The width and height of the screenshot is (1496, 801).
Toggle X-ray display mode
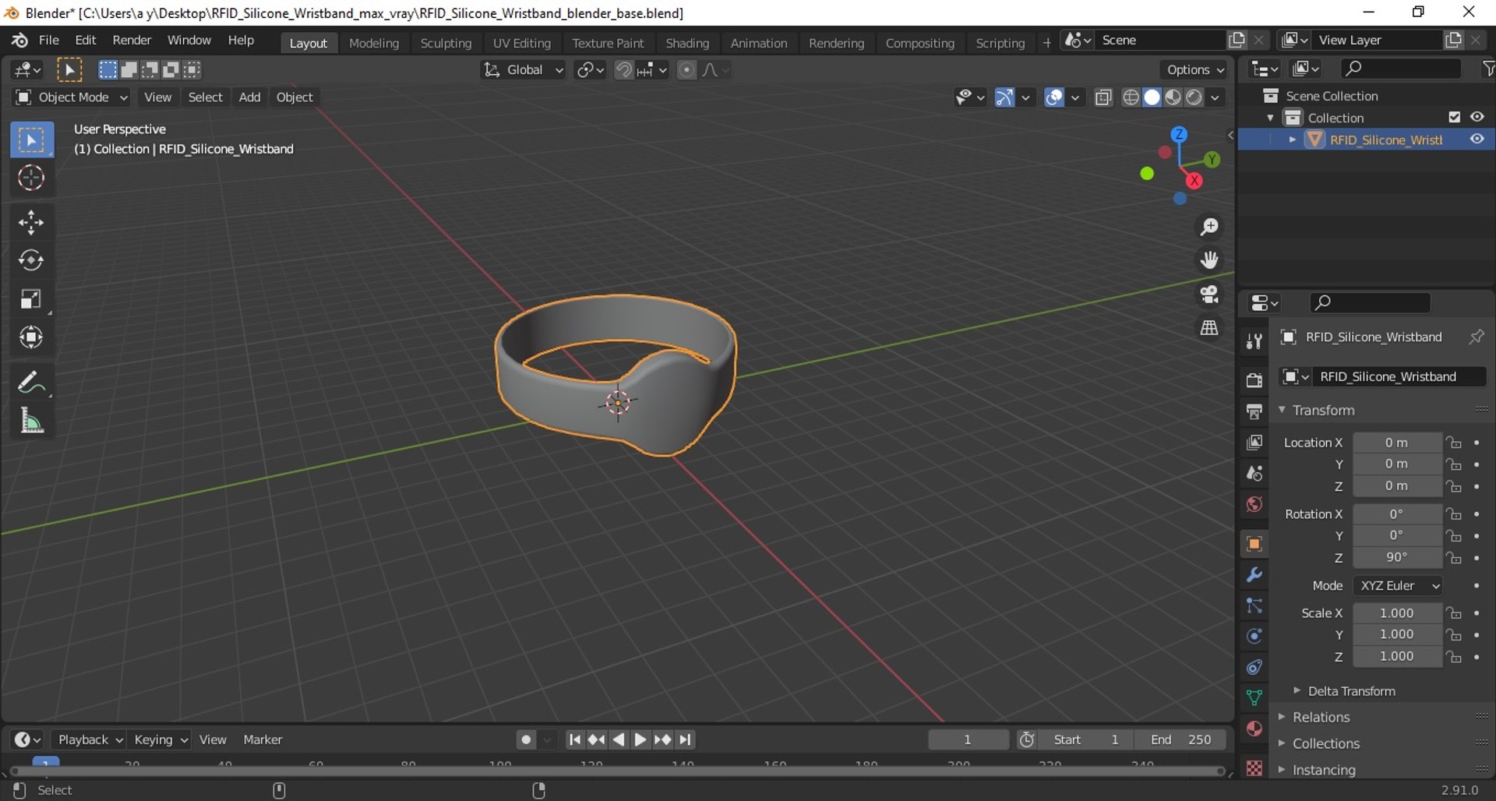coord(1103,97)
